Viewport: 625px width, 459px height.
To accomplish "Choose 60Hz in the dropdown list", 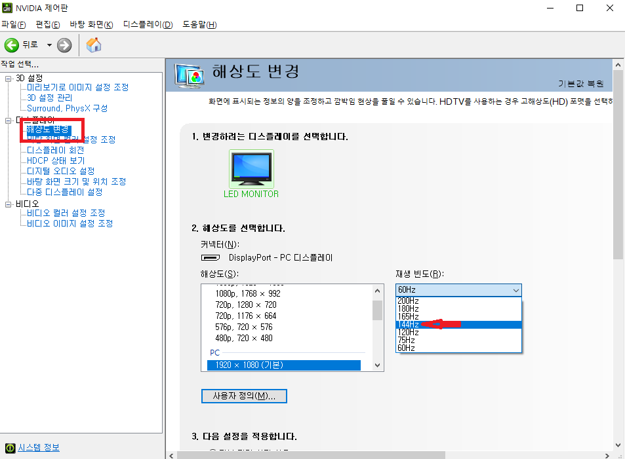I will 458,348.
